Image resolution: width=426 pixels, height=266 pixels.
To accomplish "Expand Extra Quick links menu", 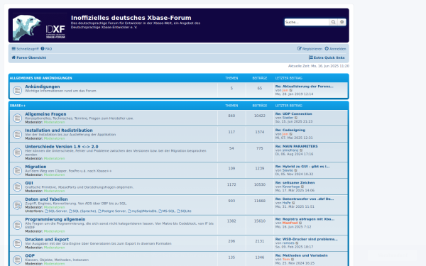I will pyautogui.click(x=327, y=57).
